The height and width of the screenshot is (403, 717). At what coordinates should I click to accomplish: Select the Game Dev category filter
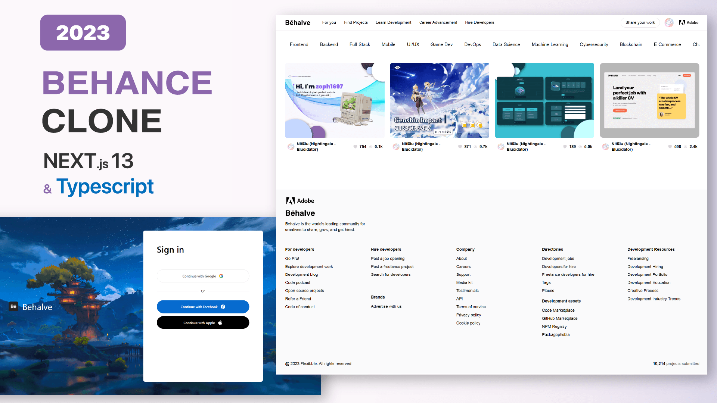(441, 44)
